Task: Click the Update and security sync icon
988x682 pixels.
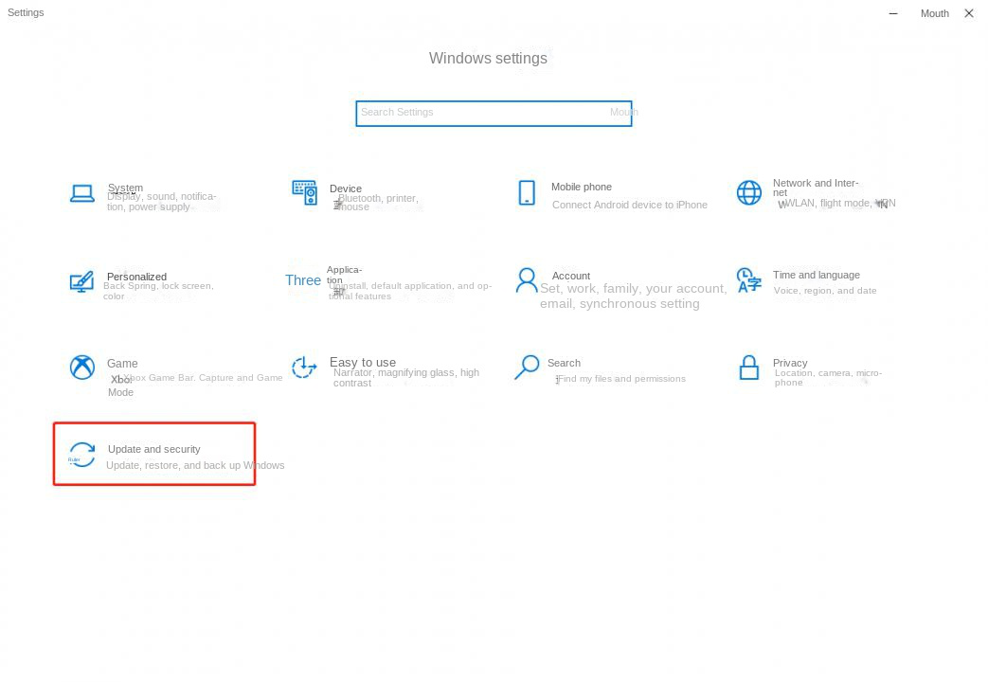Action: point(82,454)
